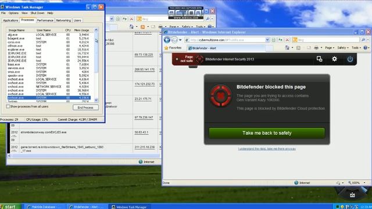Open the address bar history dropdown in front IE
The width and height of the screenshot is (372, 209).
(267, 40)
